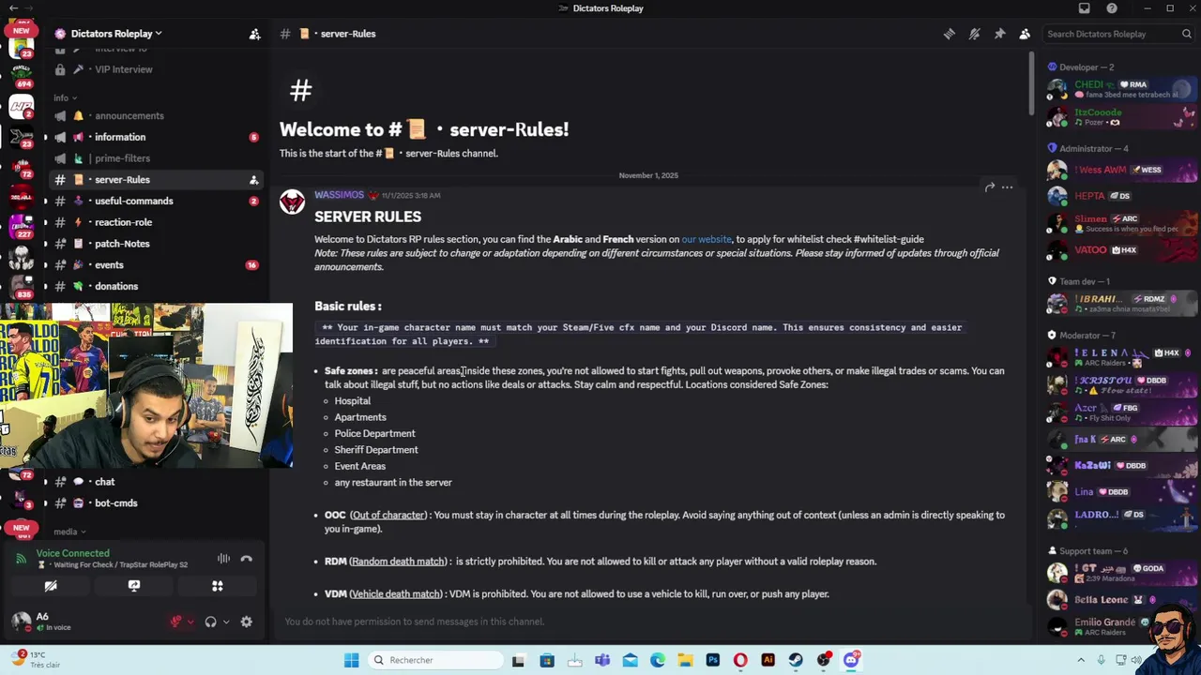Toggle deafen headphones button
The width and height of the screenshot is (1201, 675).
210,622
